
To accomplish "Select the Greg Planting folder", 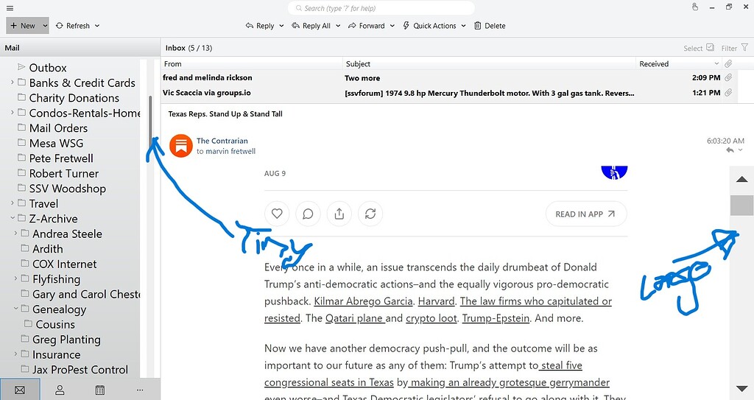I will point(66,340).
